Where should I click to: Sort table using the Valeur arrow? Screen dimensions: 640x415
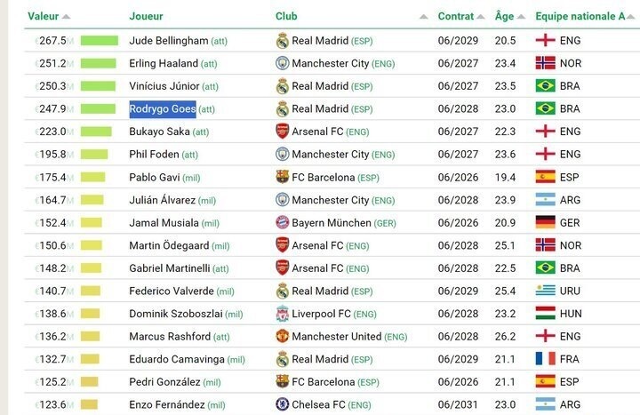pyautogui.click(x=67, y=17)
